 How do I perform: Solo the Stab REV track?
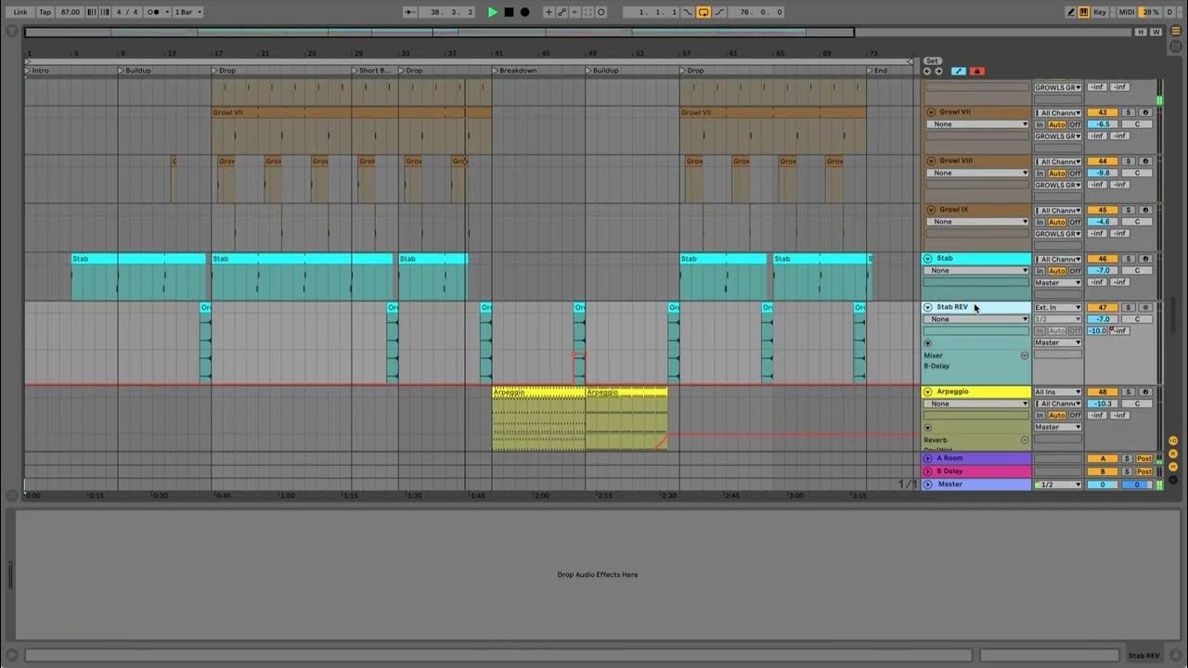pyautogui.click(x=1129, y=307)
